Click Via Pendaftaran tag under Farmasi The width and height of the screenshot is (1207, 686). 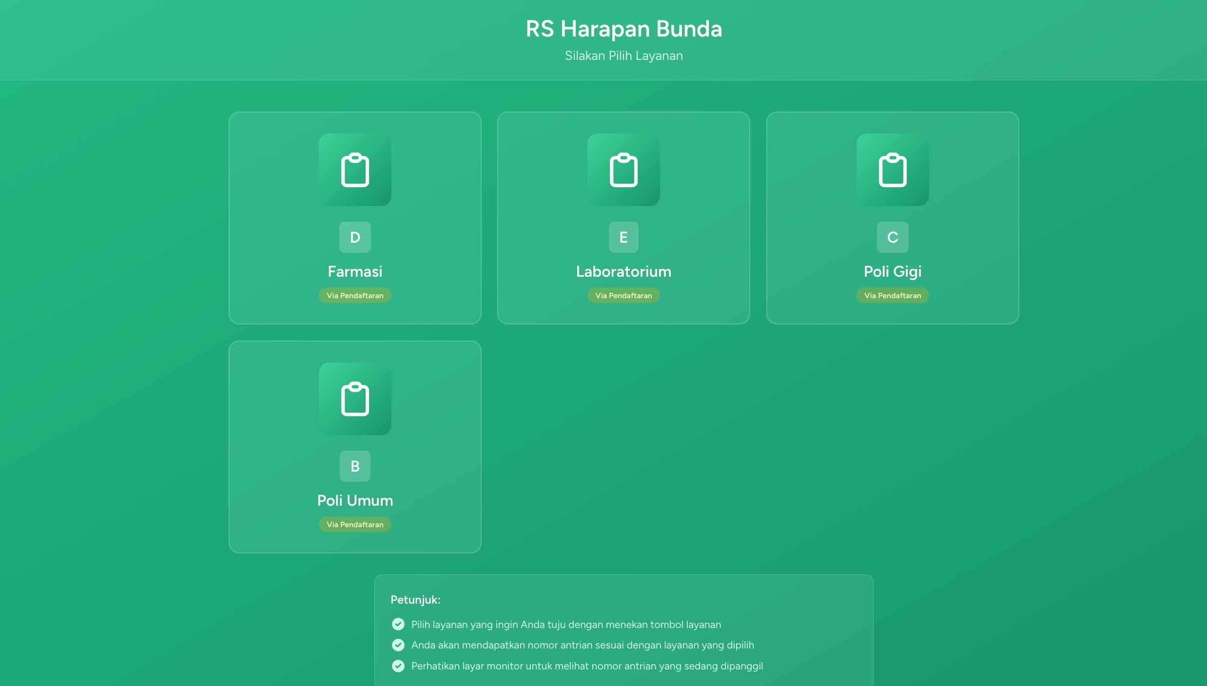pos(355,295)
